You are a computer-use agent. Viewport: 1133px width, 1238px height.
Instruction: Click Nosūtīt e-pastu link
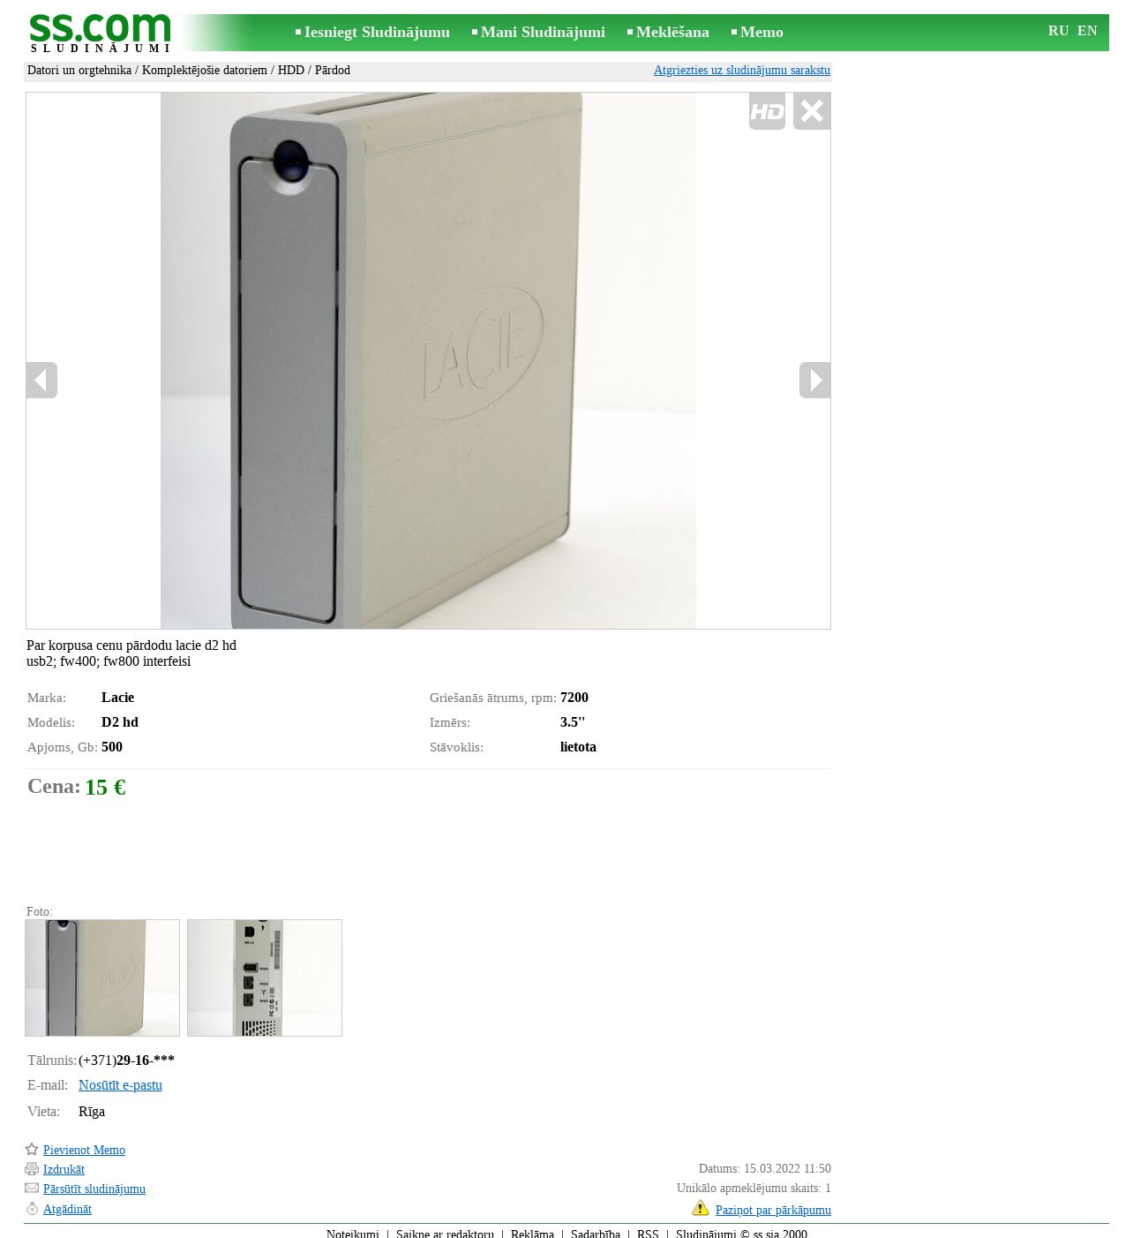coord(120,1085)
